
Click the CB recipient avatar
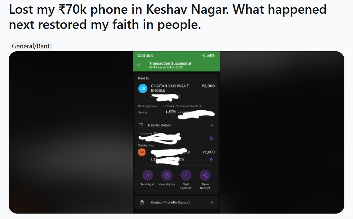143,88
